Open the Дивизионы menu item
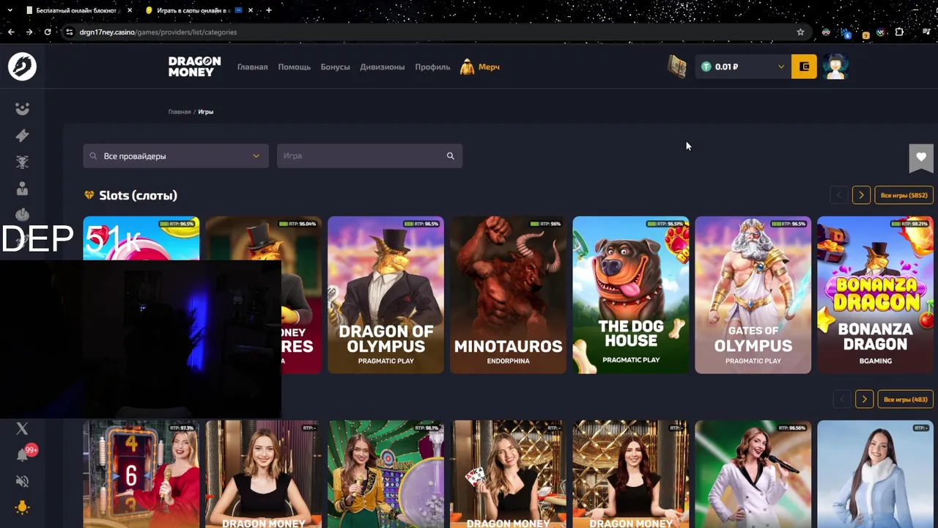938x528 pixels. (382, 67)
